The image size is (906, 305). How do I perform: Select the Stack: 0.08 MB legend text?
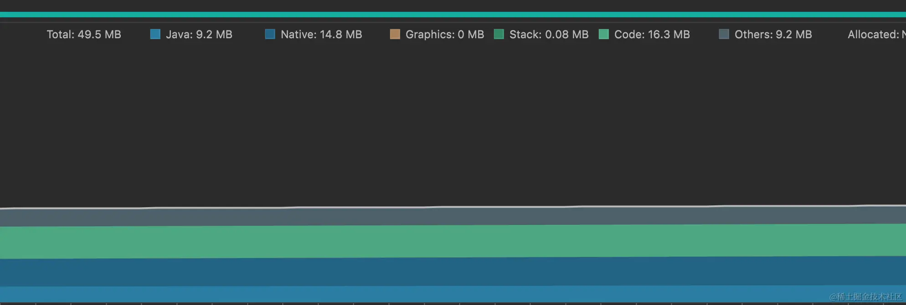tap(549, 35)
